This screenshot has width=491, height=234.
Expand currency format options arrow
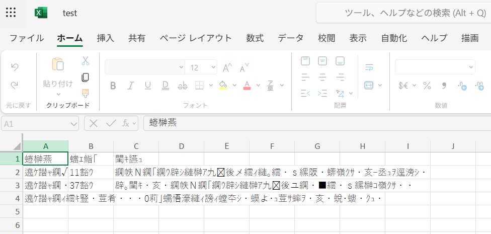(x=415, y=85)
